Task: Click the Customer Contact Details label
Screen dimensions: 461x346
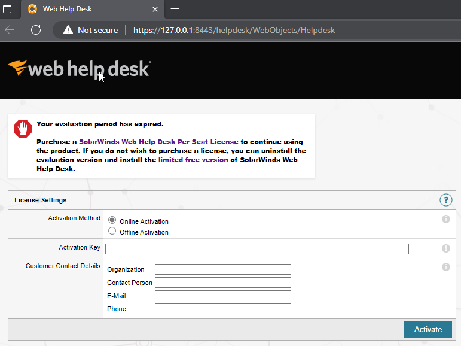Action: tap(63, 266)
